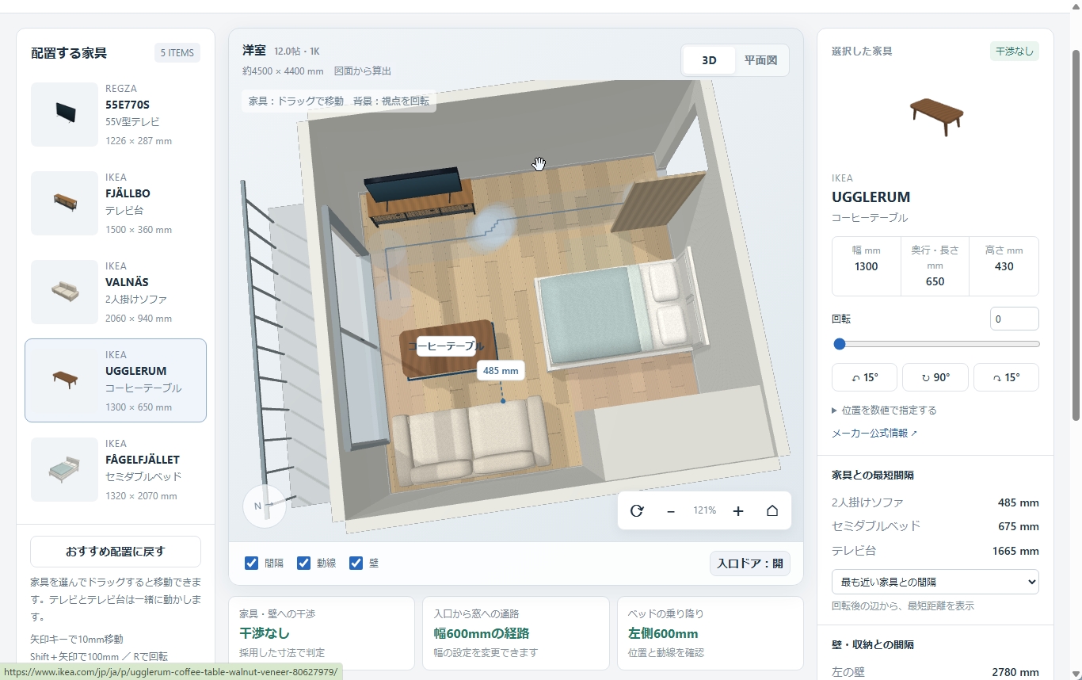Click the TV in the 3D room

coord(413,186)
